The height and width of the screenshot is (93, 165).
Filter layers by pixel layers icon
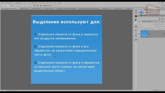(x=154, y=24)
